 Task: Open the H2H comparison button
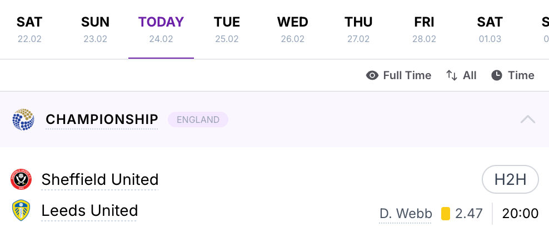[x=510, y=179]
